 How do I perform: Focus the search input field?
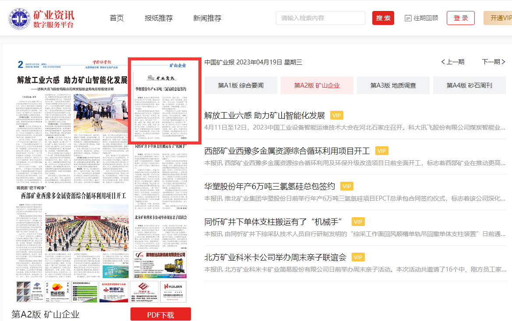pos(321,18)
